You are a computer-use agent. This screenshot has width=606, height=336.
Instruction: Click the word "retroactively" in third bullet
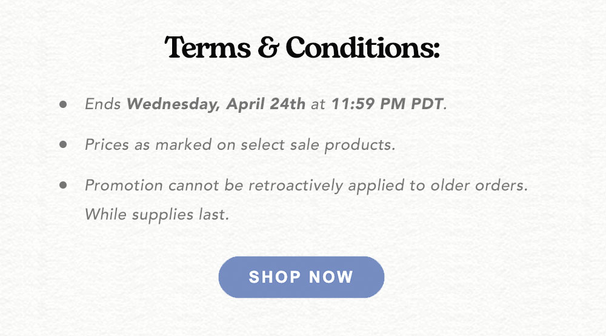click(x=296, y=186)
